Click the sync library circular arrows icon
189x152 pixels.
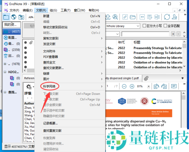pyautogui.click(x=167, y=17)
